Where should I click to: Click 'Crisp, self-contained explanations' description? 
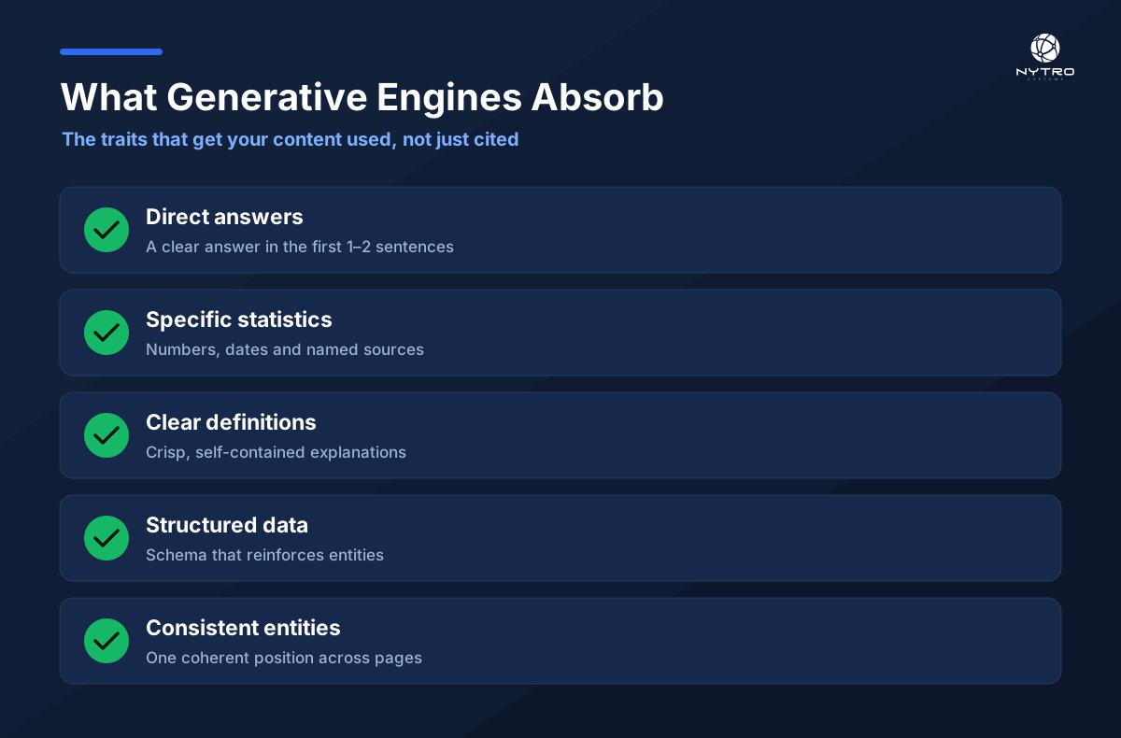[276, 453]
